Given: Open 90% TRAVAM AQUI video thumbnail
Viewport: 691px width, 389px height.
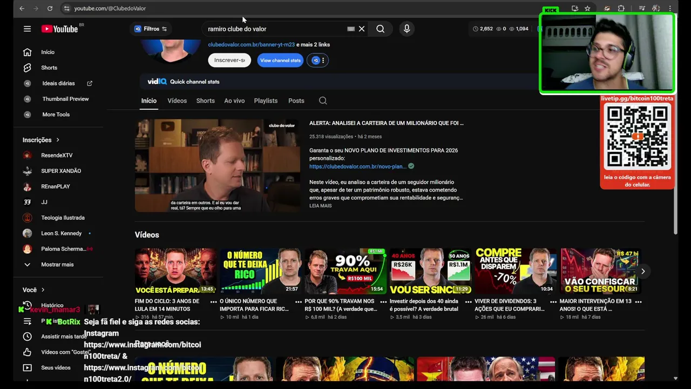Looking at the screenshot, I should (x=345, y=271).
